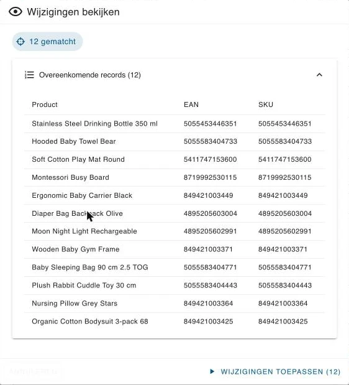Image resolution: width=349 pixels, height=385 pixels.
Task: Click SKU value of Ergonomic Baby Carrier Black
Action: coord(283,195)
